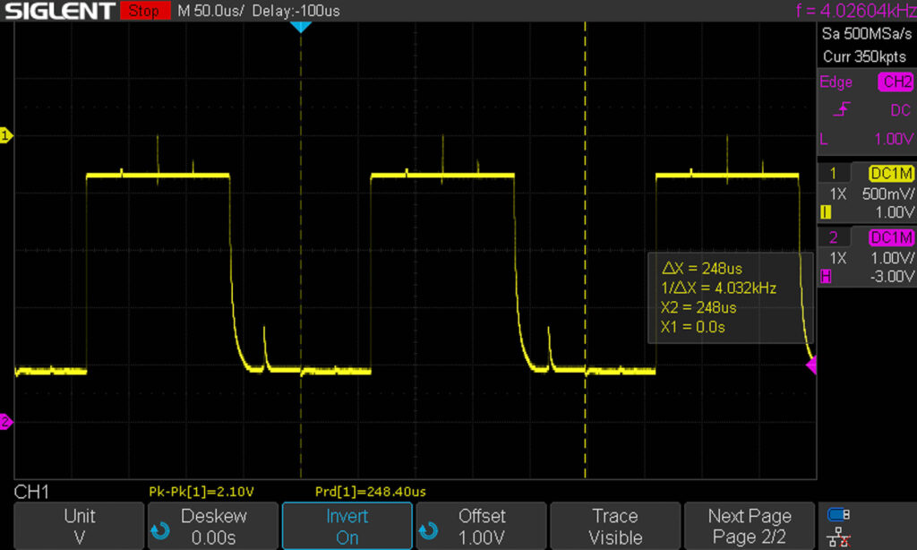Click the trigger DC coupling label
This screenshot has height=550, width=917.
[x=901, y=110]
